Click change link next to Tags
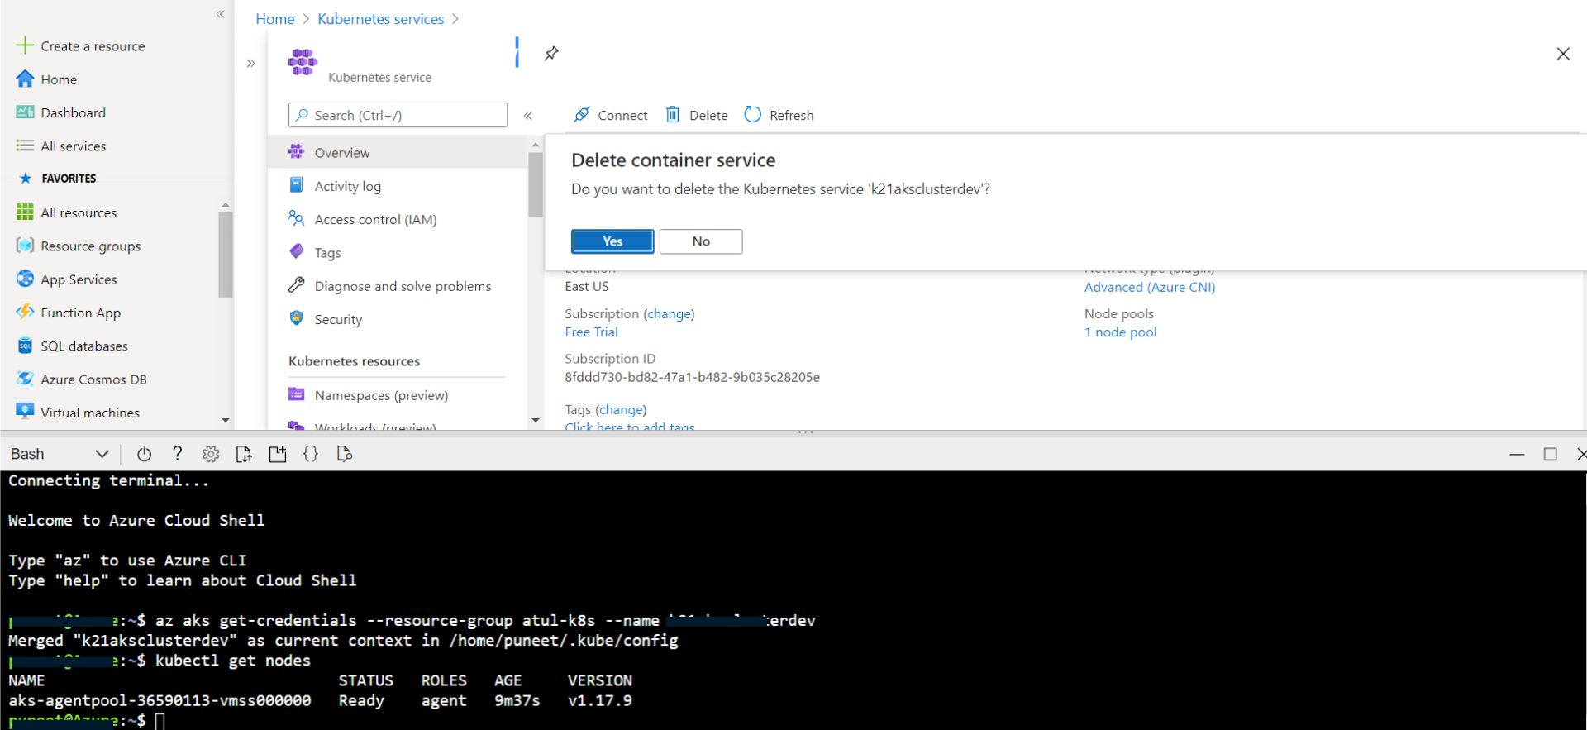Screen dimensions: 1587x730 tap(621, 409)
